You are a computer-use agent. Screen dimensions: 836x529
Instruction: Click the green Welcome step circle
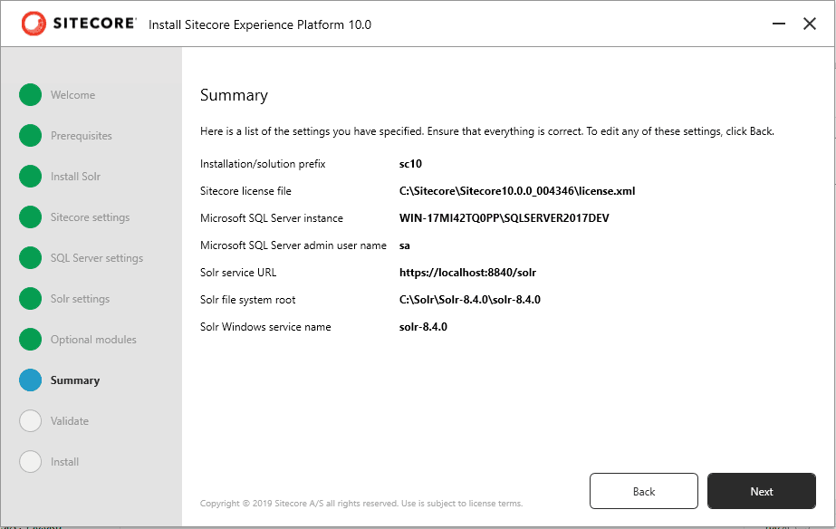point(31,95)
